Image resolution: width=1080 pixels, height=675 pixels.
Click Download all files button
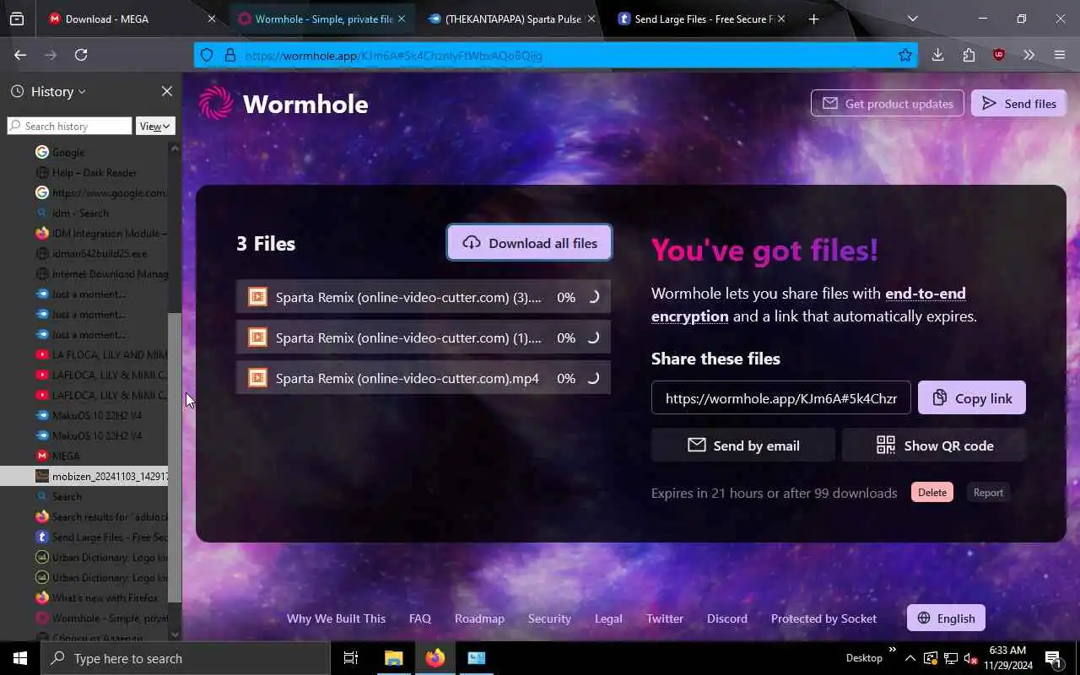529,243
